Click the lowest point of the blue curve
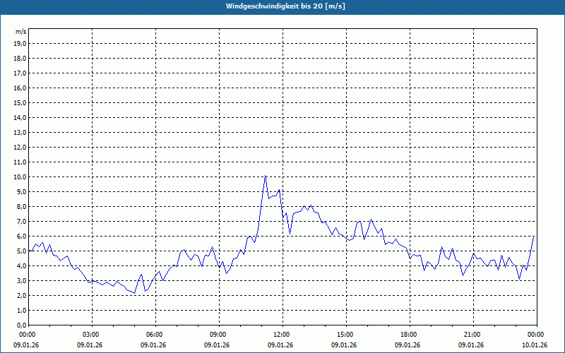 click(135, 293)
